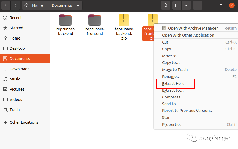238x149 pixels.
Task: Click Compress… in the context menu
Action: tap(173, 97)
